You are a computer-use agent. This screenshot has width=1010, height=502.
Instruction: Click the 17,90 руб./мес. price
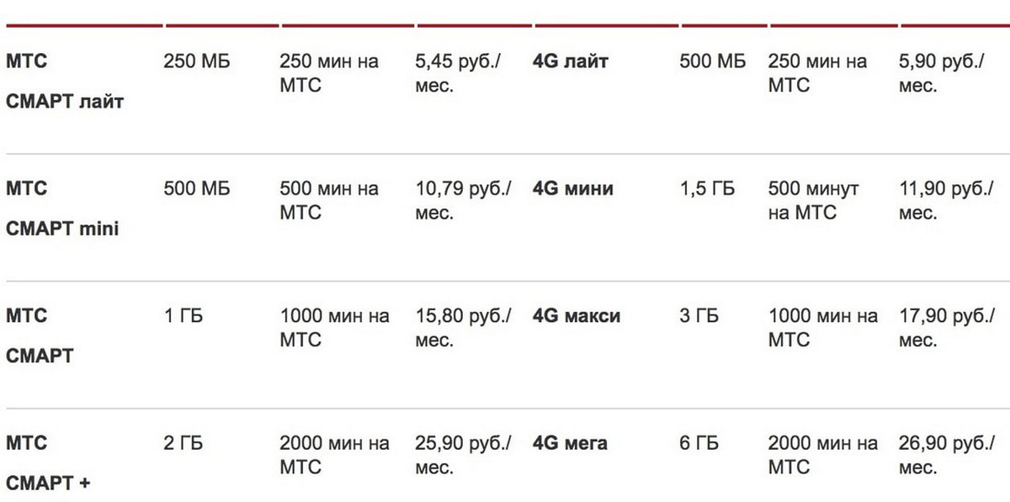947,328
